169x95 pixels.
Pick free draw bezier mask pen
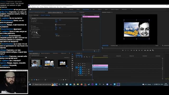36,32
